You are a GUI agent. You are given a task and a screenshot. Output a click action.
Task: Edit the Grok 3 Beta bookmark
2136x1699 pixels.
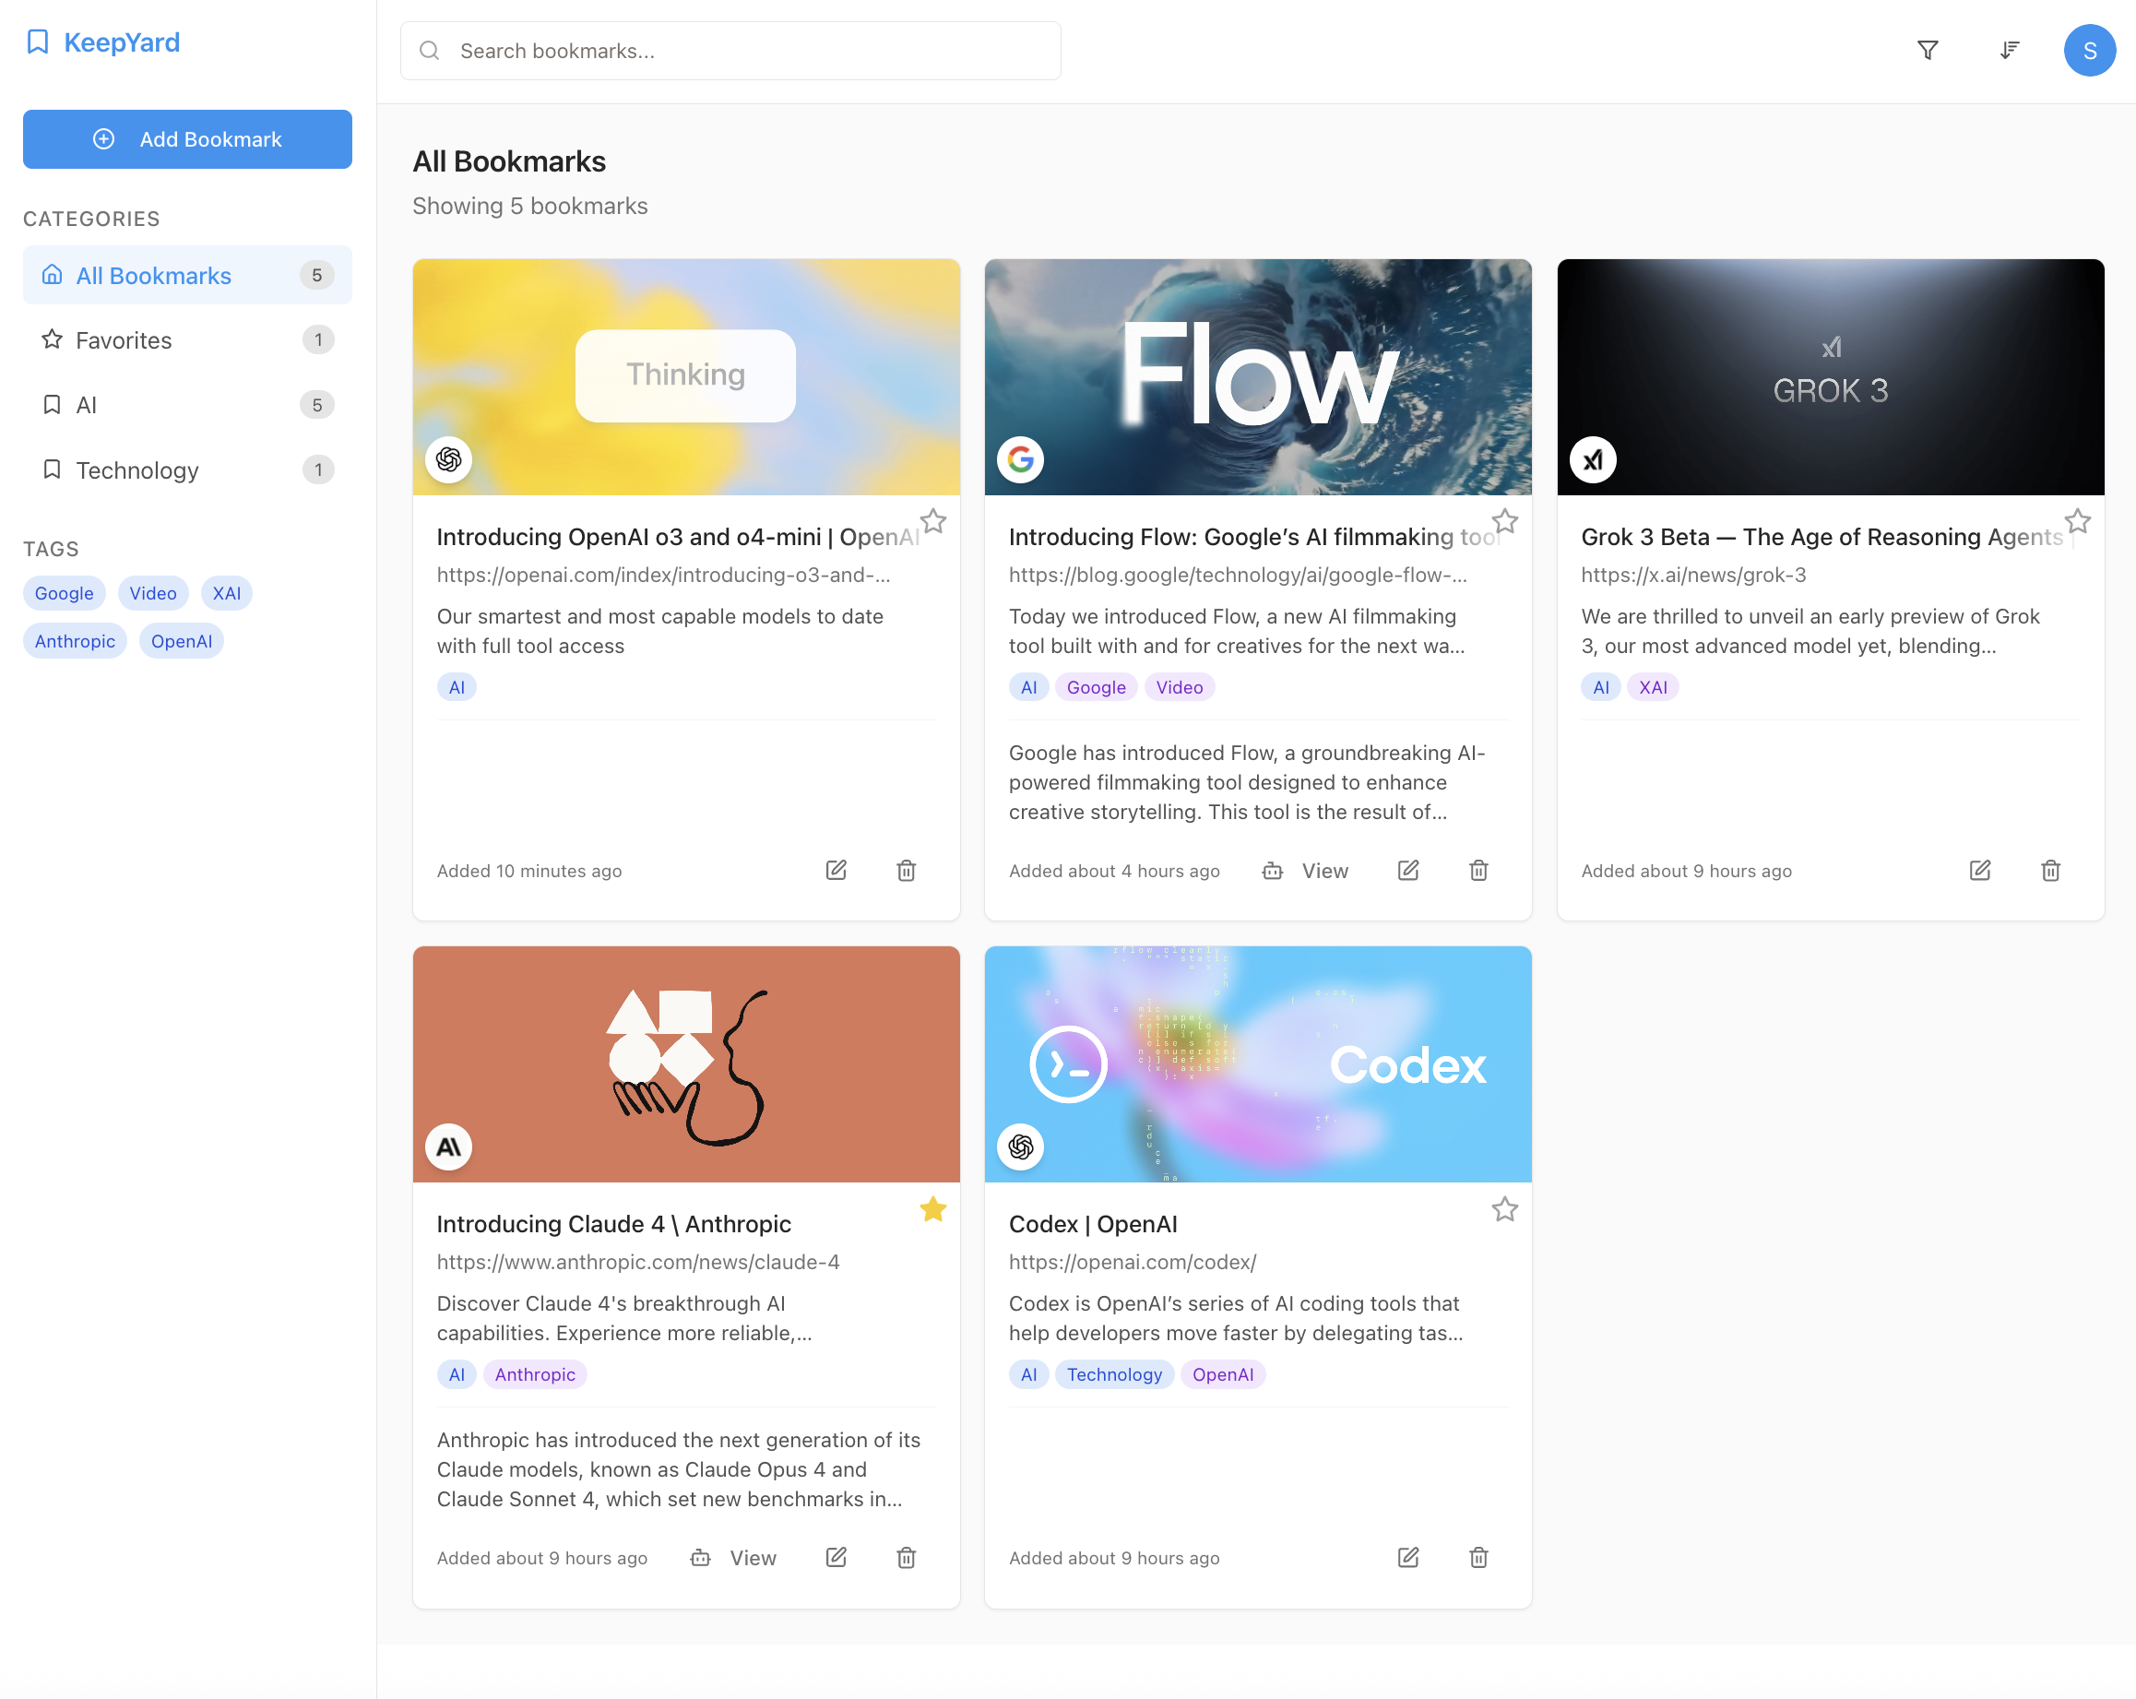(x=1979, y=871)
